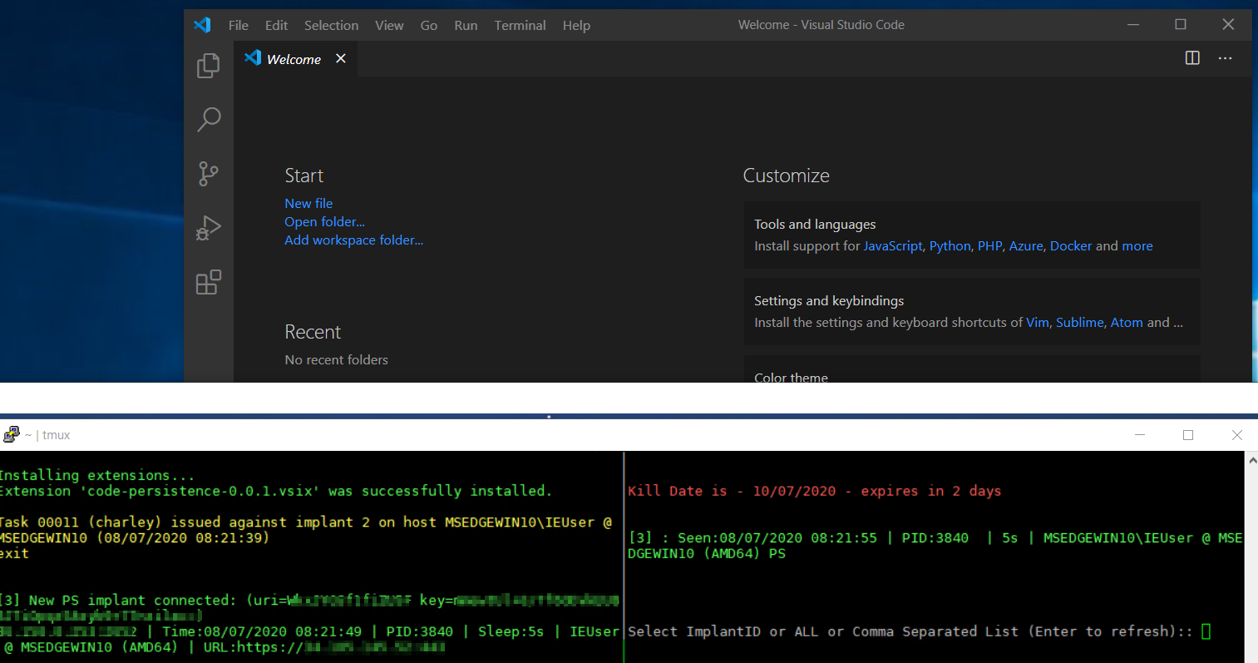Screen dimensions: 1258x663
Task: Open the Help menu
Action: pyautogui.click(x=576, y=25)
